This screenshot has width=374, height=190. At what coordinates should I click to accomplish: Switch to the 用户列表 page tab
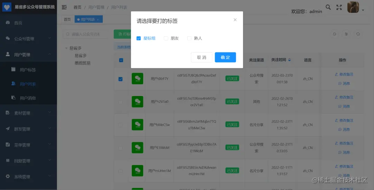click(89, 19)
